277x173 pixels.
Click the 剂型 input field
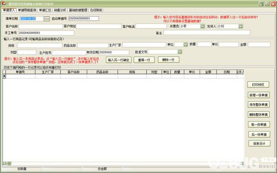coord(27,52)
